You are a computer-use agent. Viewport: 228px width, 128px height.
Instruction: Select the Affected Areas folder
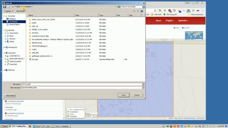coord(37,43)
